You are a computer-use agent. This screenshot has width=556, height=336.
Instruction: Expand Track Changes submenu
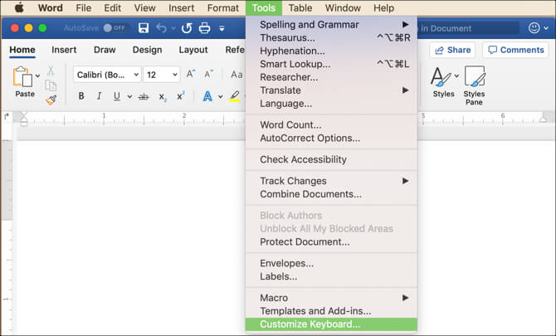[x=331, y=181]
